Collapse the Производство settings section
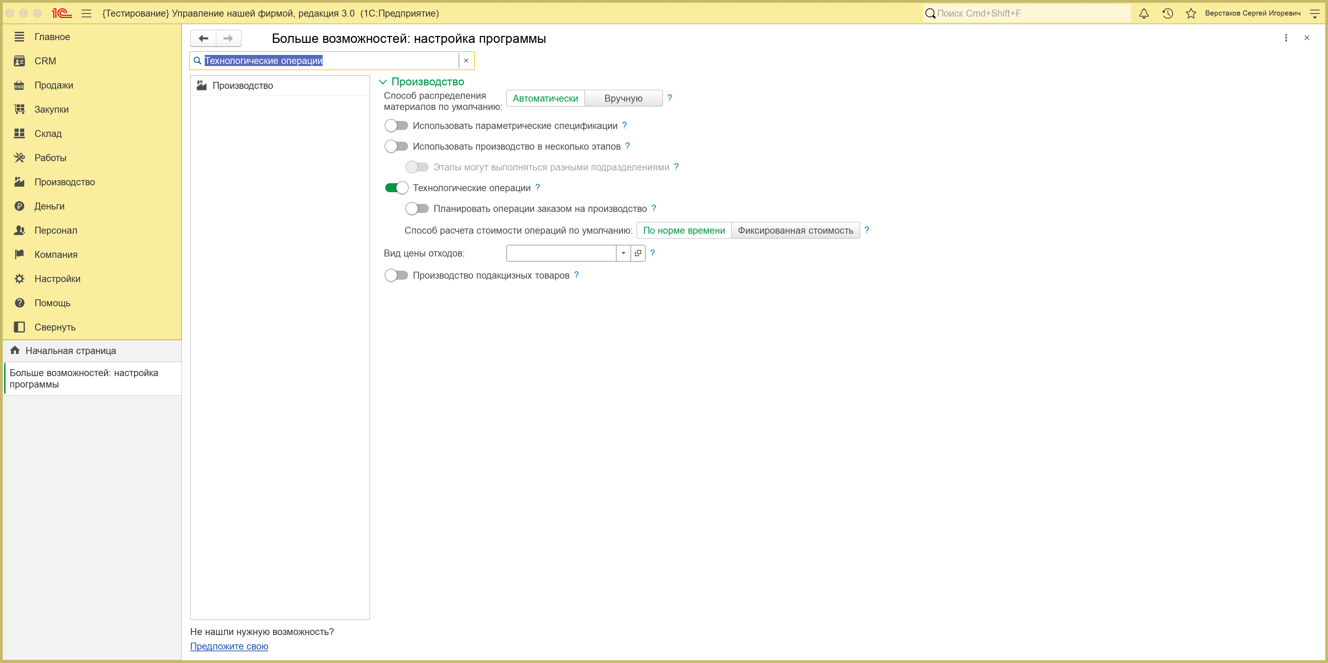The height and width of the screenshot is (663, 1328). pos(382,82)
